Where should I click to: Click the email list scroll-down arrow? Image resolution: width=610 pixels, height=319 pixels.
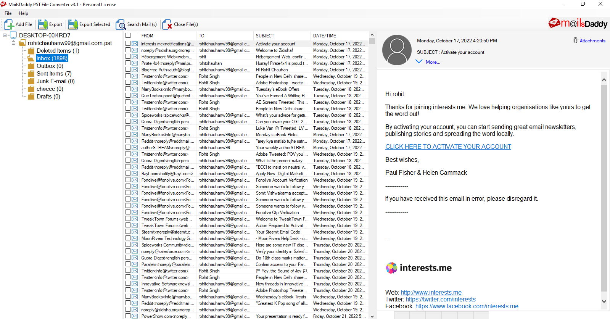coord(372,316)
